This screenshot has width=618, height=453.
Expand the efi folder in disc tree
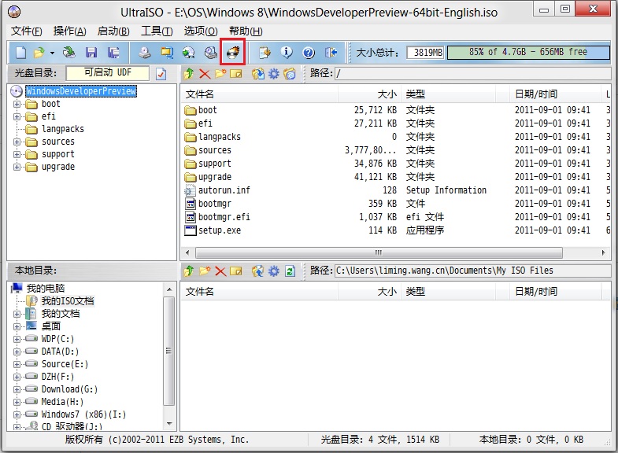pyautogui.click(x=17, y=117)
